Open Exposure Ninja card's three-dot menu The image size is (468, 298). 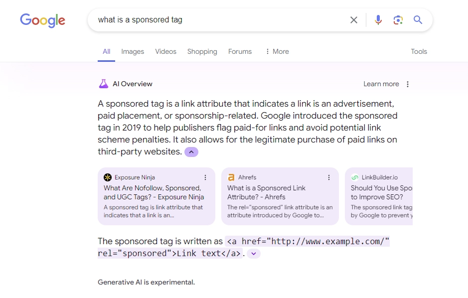205,177
